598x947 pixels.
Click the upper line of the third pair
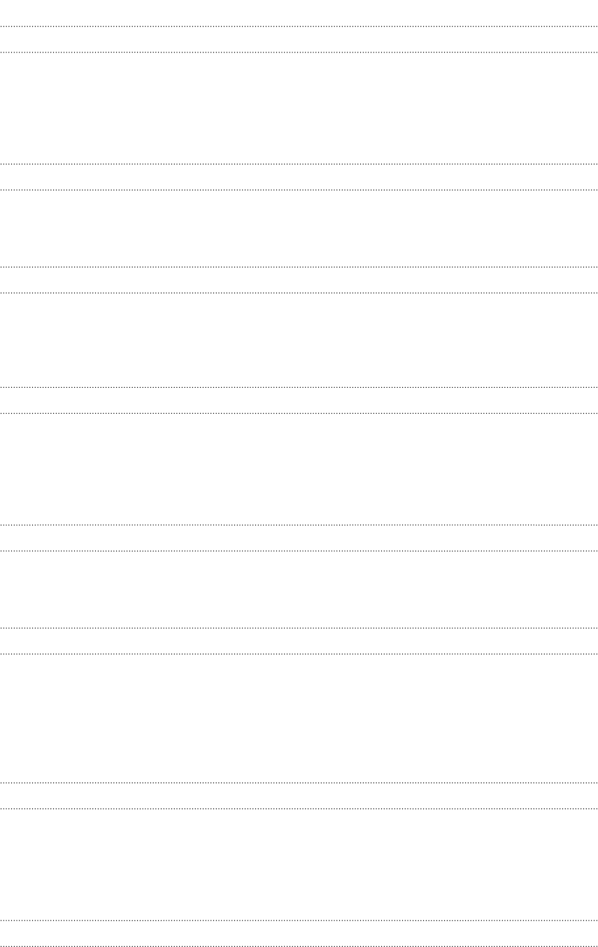299,267
